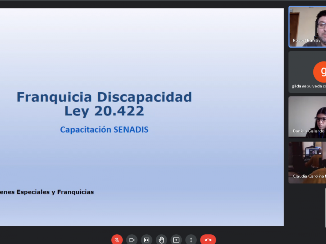Open the three-dot more options menu
326x244 pixels.
[x=191, y=240]
